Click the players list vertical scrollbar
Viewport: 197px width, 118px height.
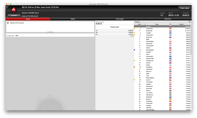tap(191, 40)
